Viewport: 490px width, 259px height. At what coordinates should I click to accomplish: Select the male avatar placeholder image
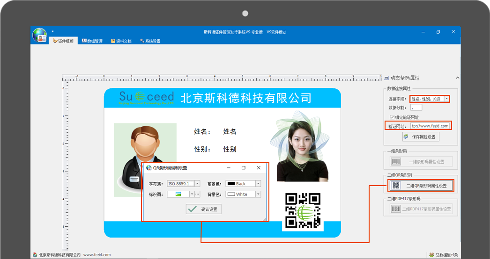(145, 159)
